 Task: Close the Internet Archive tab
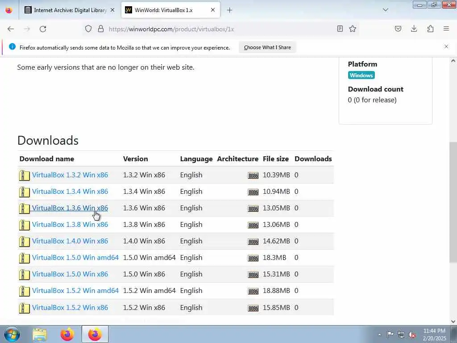coord(112,10)
